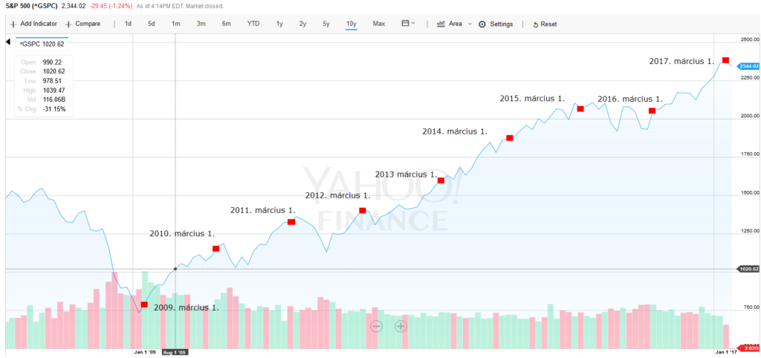Viewport: 761px width, 358px height.
Task: Select the 5y time range
Action: (326, 24)
